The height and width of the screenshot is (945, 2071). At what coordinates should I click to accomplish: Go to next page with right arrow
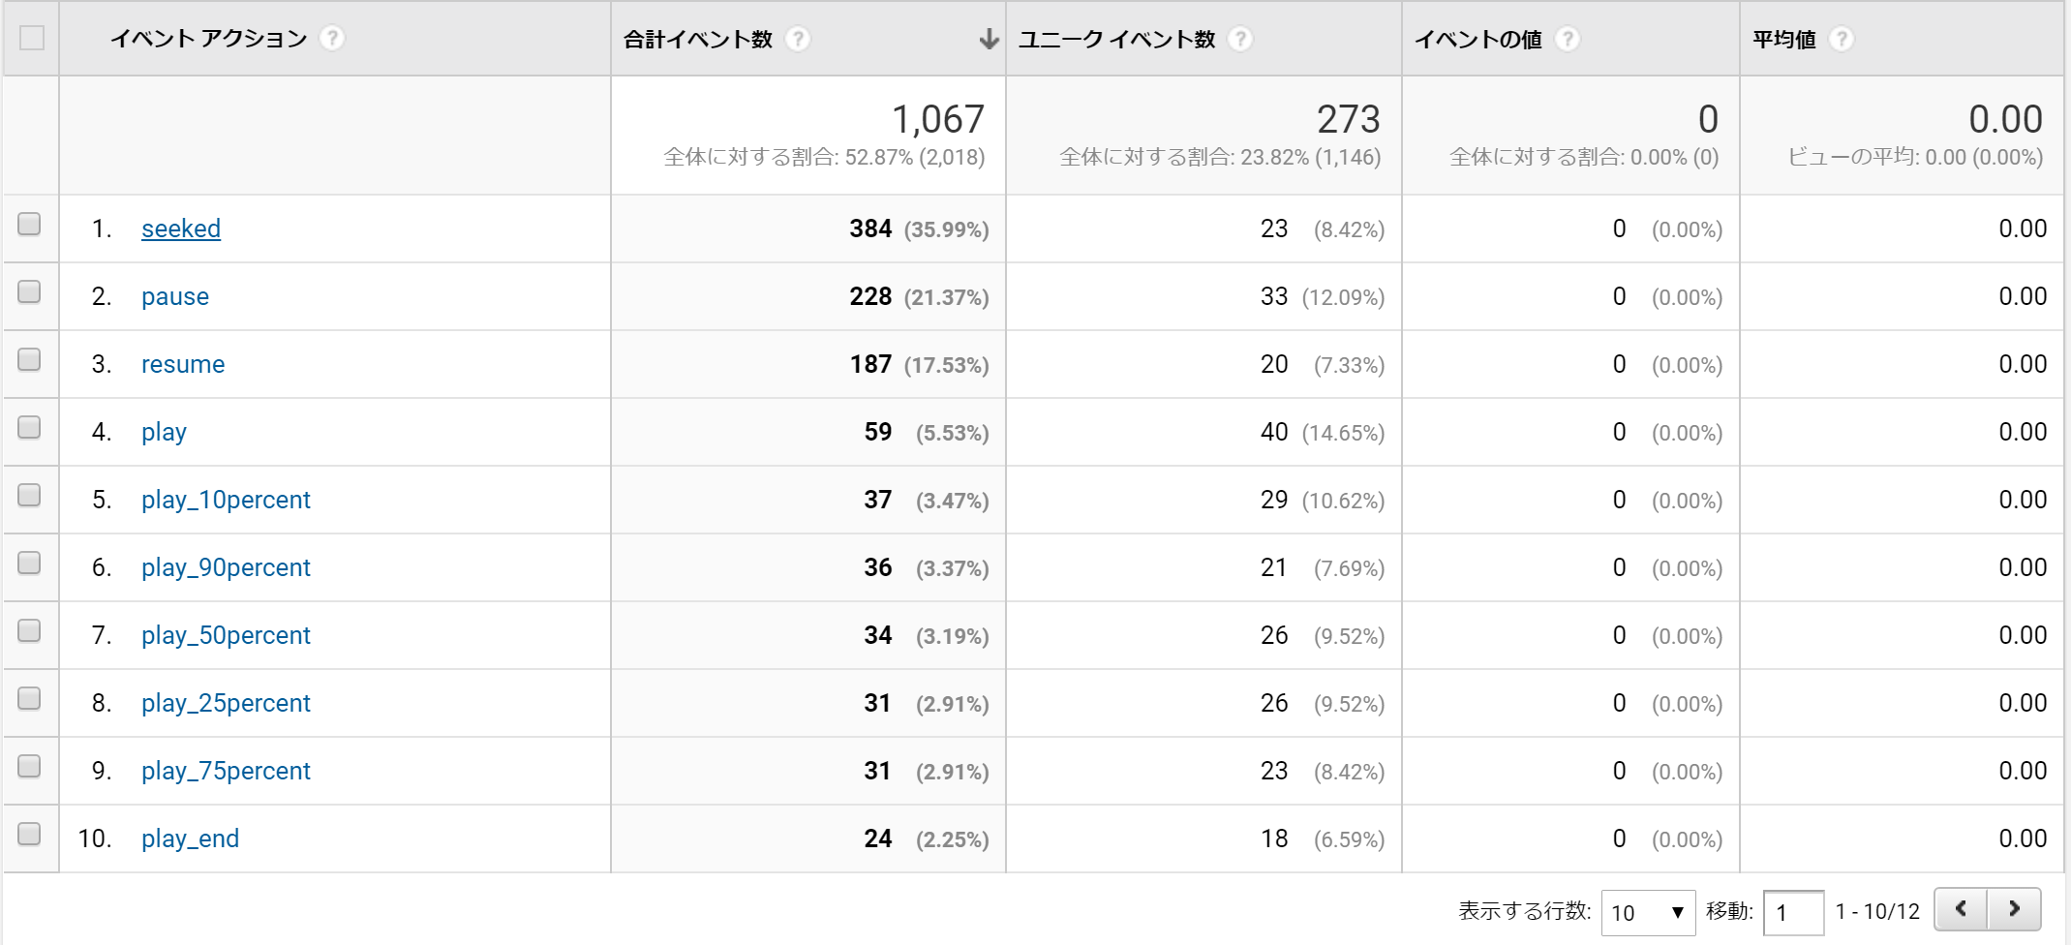pyautogui.click(x=2014, y=909)
